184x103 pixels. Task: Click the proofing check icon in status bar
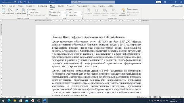pyautogui.click(x=25, y=97)
